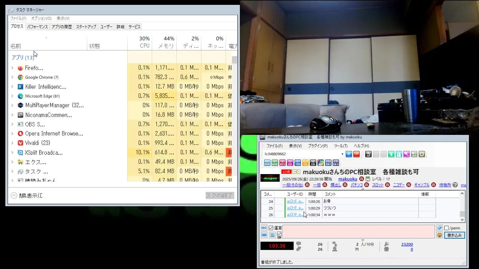The width and height of the screenshot is (479, 269).
Task: Click the comment list scrollbar thumb
Action: point(462,214)
